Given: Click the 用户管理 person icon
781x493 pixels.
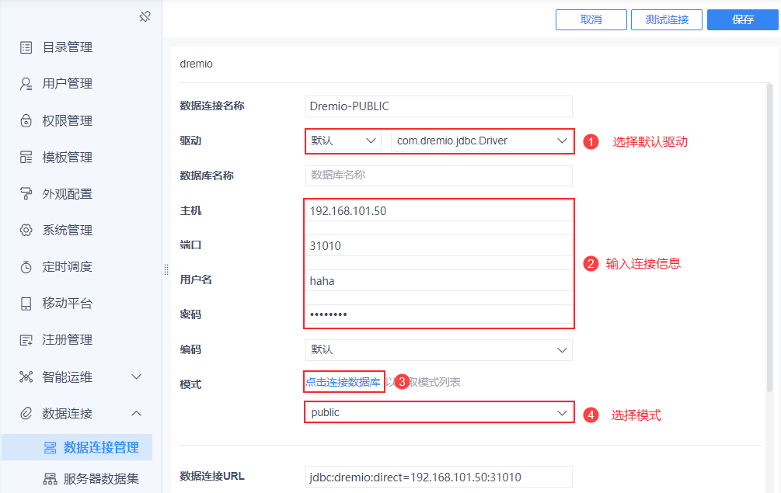Looking at the screenshot, I should [x=26, y=84].
